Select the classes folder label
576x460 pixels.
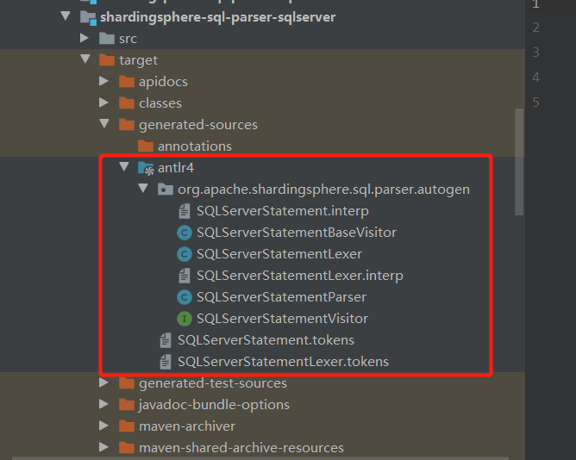[x=160, y=103]
